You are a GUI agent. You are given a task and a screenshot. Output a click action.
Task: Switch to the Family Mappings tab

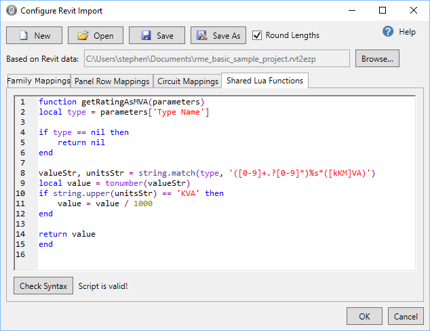pos(38,81)
